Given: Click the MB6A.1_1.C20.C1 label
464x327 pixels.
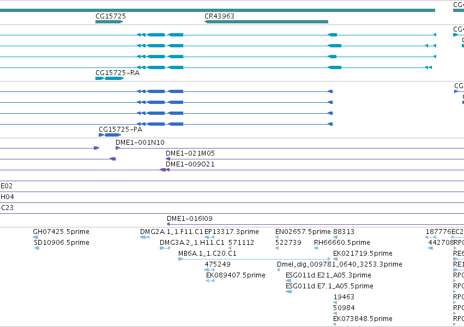Looking at the screenshot, I should pyautogui.click(x=207, y=254).
